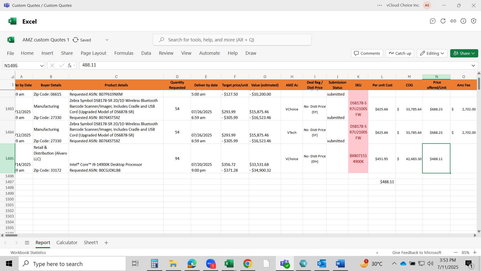The height and width of the screenshot is (271, 481).
Task: Open the Teams more options ellipsis
Action: 380,5
